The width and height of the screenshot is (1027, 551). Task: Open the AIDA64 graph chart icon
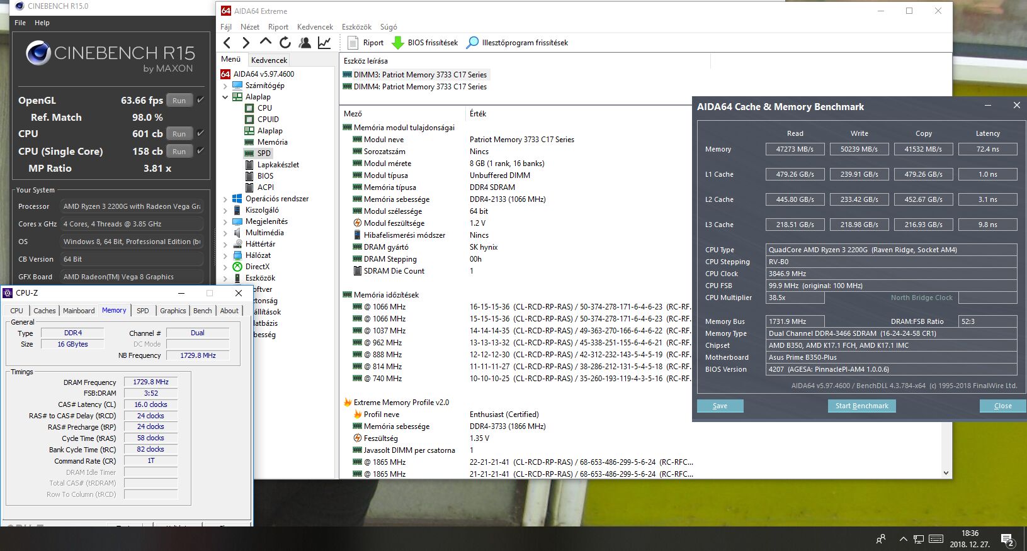324,43
